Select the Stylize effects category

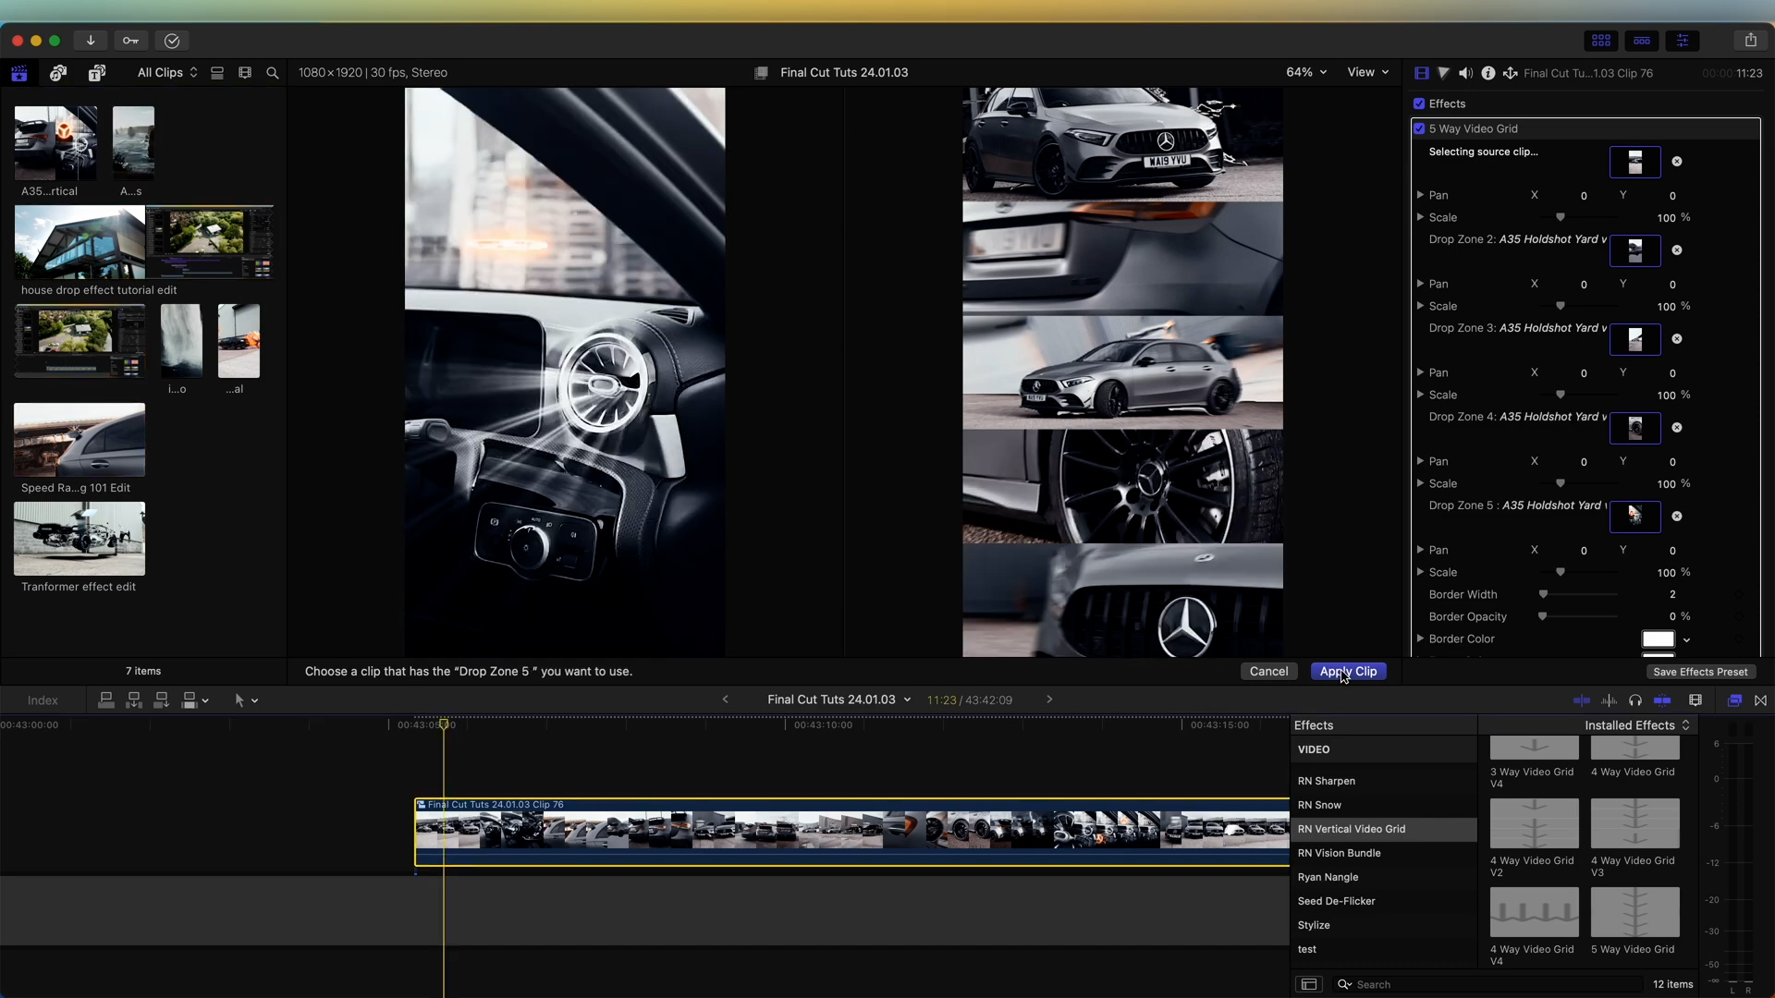(x=1314, y=925)
